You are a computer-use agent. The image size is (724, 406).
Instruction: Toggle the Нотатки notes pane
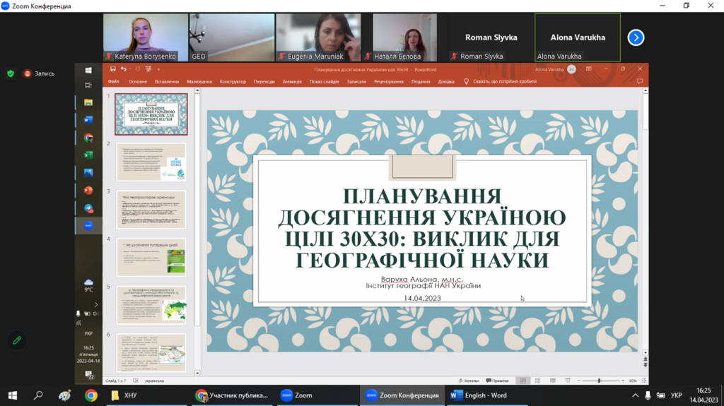(x=468, y=381)
